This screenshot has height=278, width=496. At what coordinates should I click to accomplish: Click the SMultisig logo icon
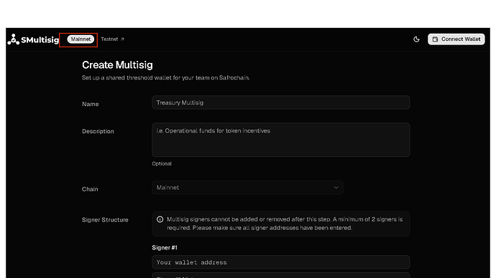[x=13, y=39]
